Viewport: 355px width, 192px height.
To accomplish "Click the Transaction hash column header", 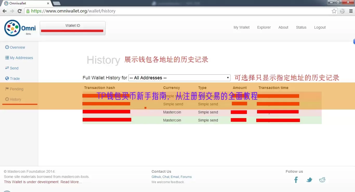I will 100,88.
